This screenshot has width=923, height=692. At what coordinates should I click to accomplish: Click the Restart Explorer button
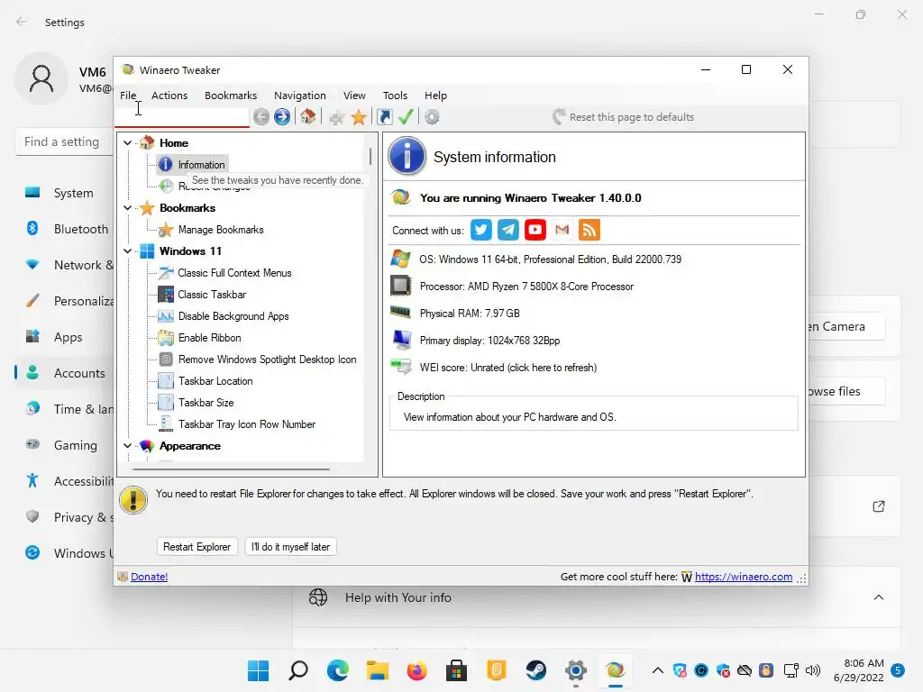click(196, 547)
